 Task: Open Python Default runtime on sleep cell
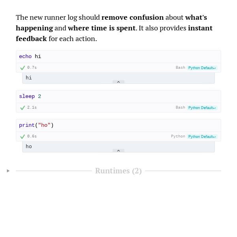202,108
